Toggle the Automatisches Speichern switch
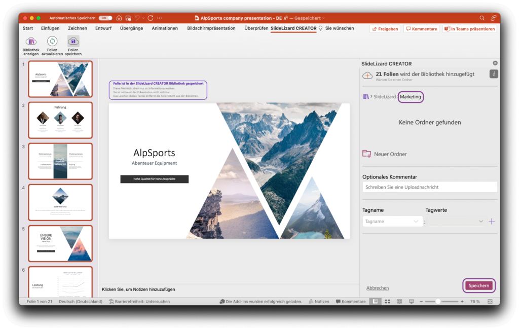The height and width of the screenshot is (330, 519). pos(105,18)
